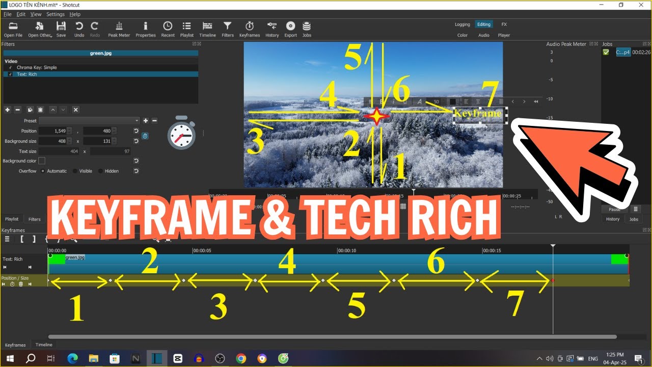Switch to the FX layout
The width and height of the screenshot is (652, 367).
pos(504,24)
